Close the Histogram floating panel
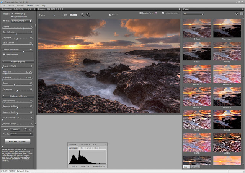Image resolution: width=245 pixels, height=173 pixels. click(x=105, y=144)
